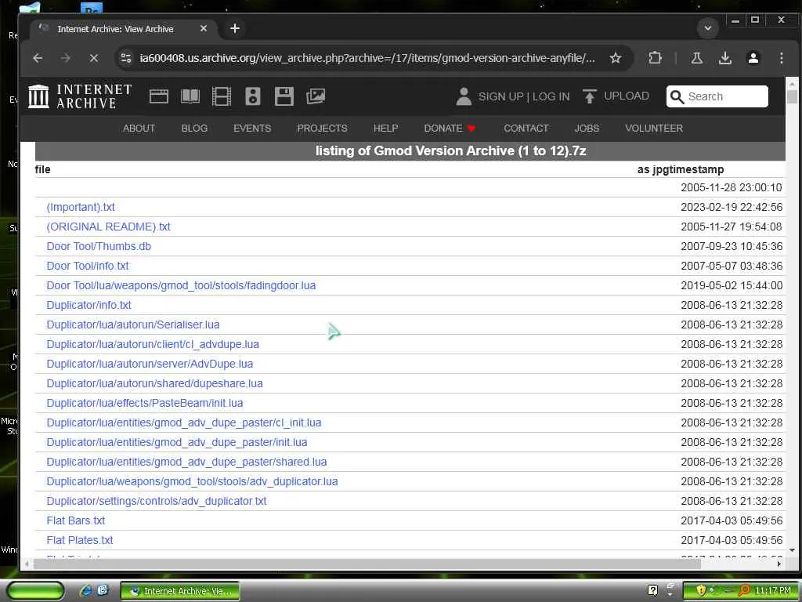Open the DONATE menu item
The width and height of the screenshot is (802, 602).
(450, 129)
